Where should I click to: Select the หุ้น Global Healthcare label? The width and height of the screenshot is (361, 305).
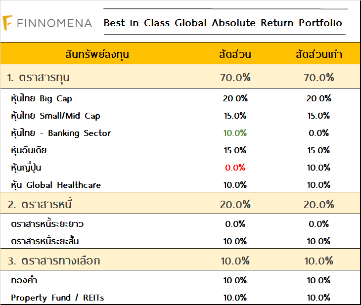tap(55, 185)
